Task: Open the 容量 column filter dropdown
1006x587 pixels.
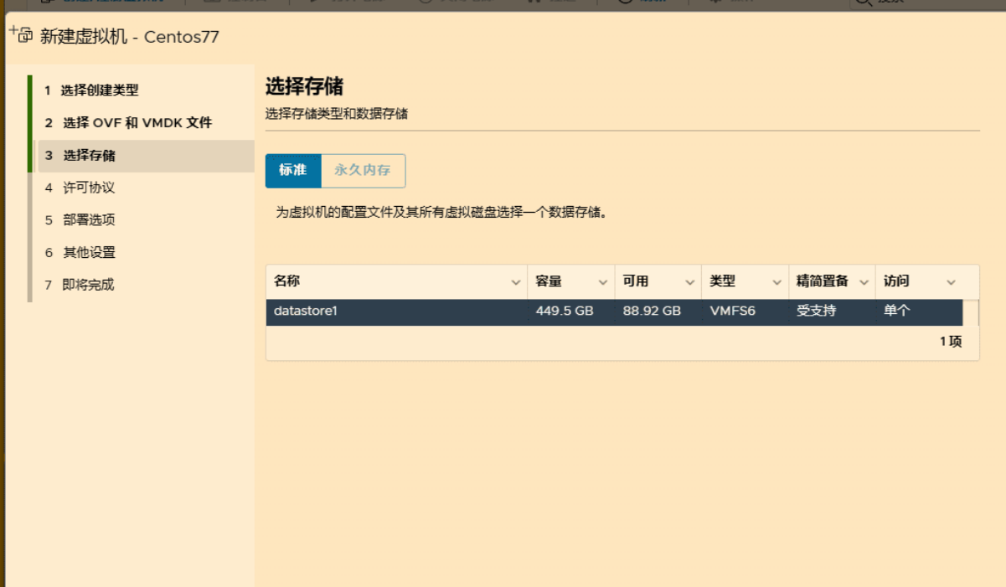Action: coord(601,282)
